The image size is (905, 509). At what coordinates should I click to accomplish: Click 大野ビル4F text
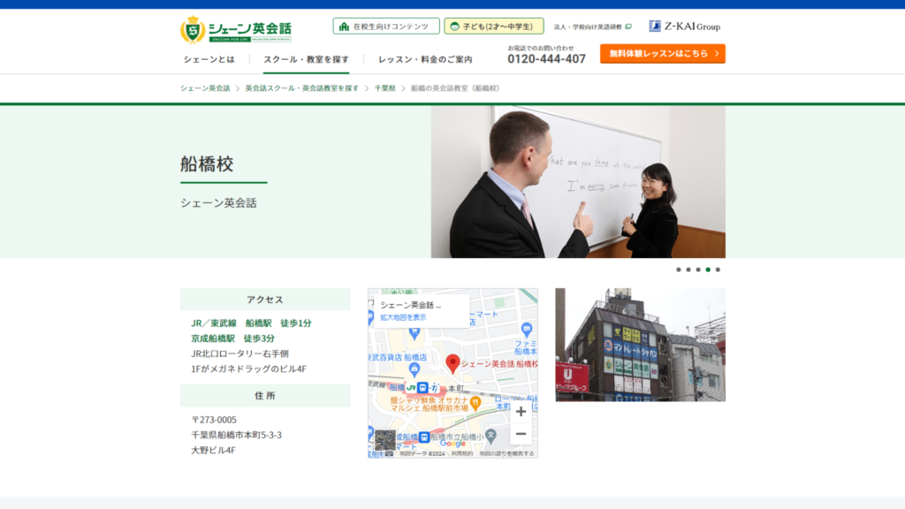pos(213,450)
